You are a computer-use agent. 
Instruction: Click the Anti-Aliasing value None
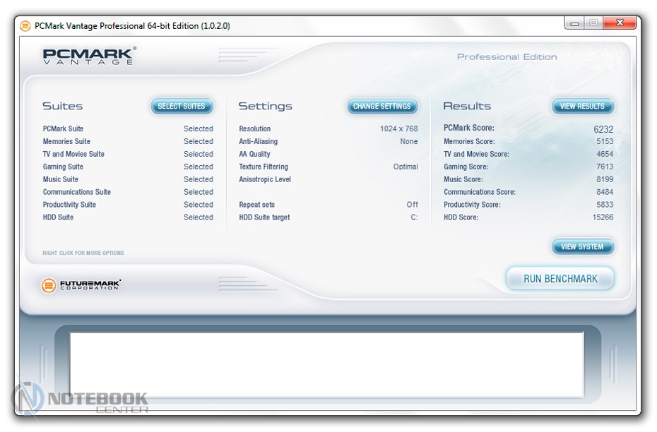(408, 142)
